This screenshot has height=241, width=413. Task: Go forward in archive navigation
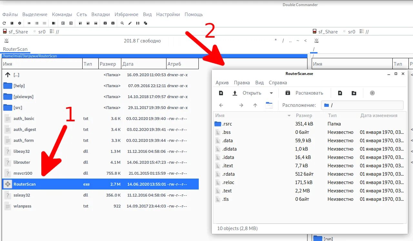tap(241, 105)
